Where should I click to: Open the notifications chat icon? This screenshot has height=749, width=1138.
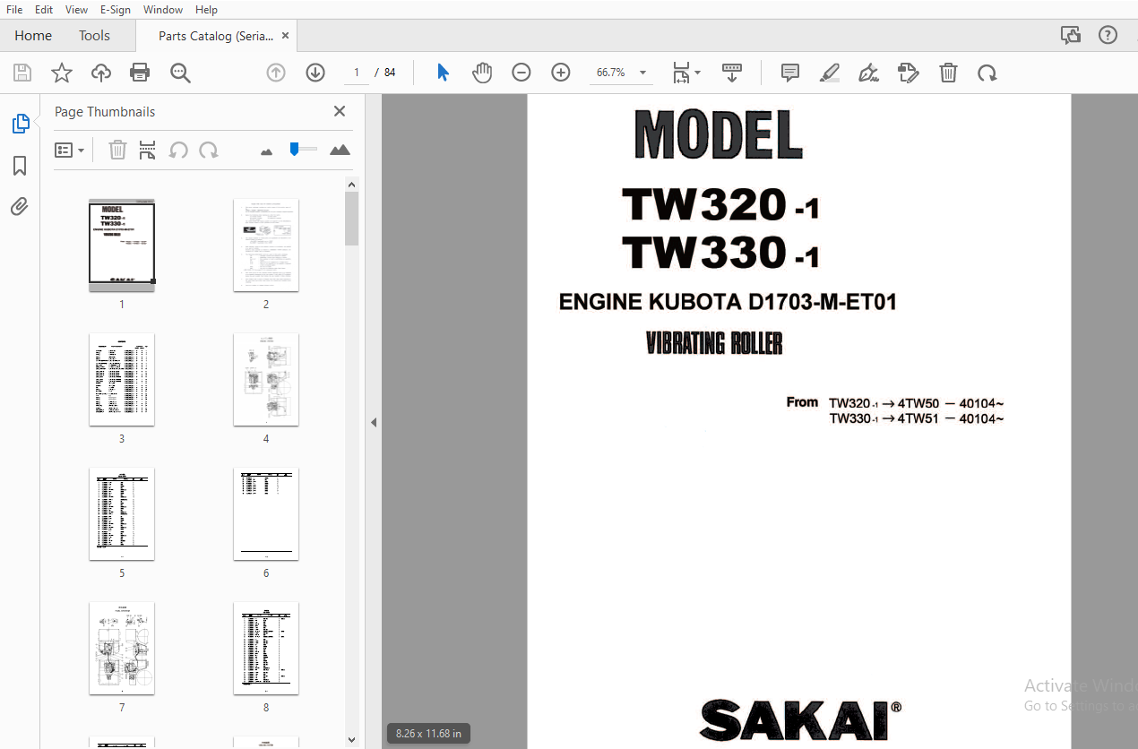1070,36
